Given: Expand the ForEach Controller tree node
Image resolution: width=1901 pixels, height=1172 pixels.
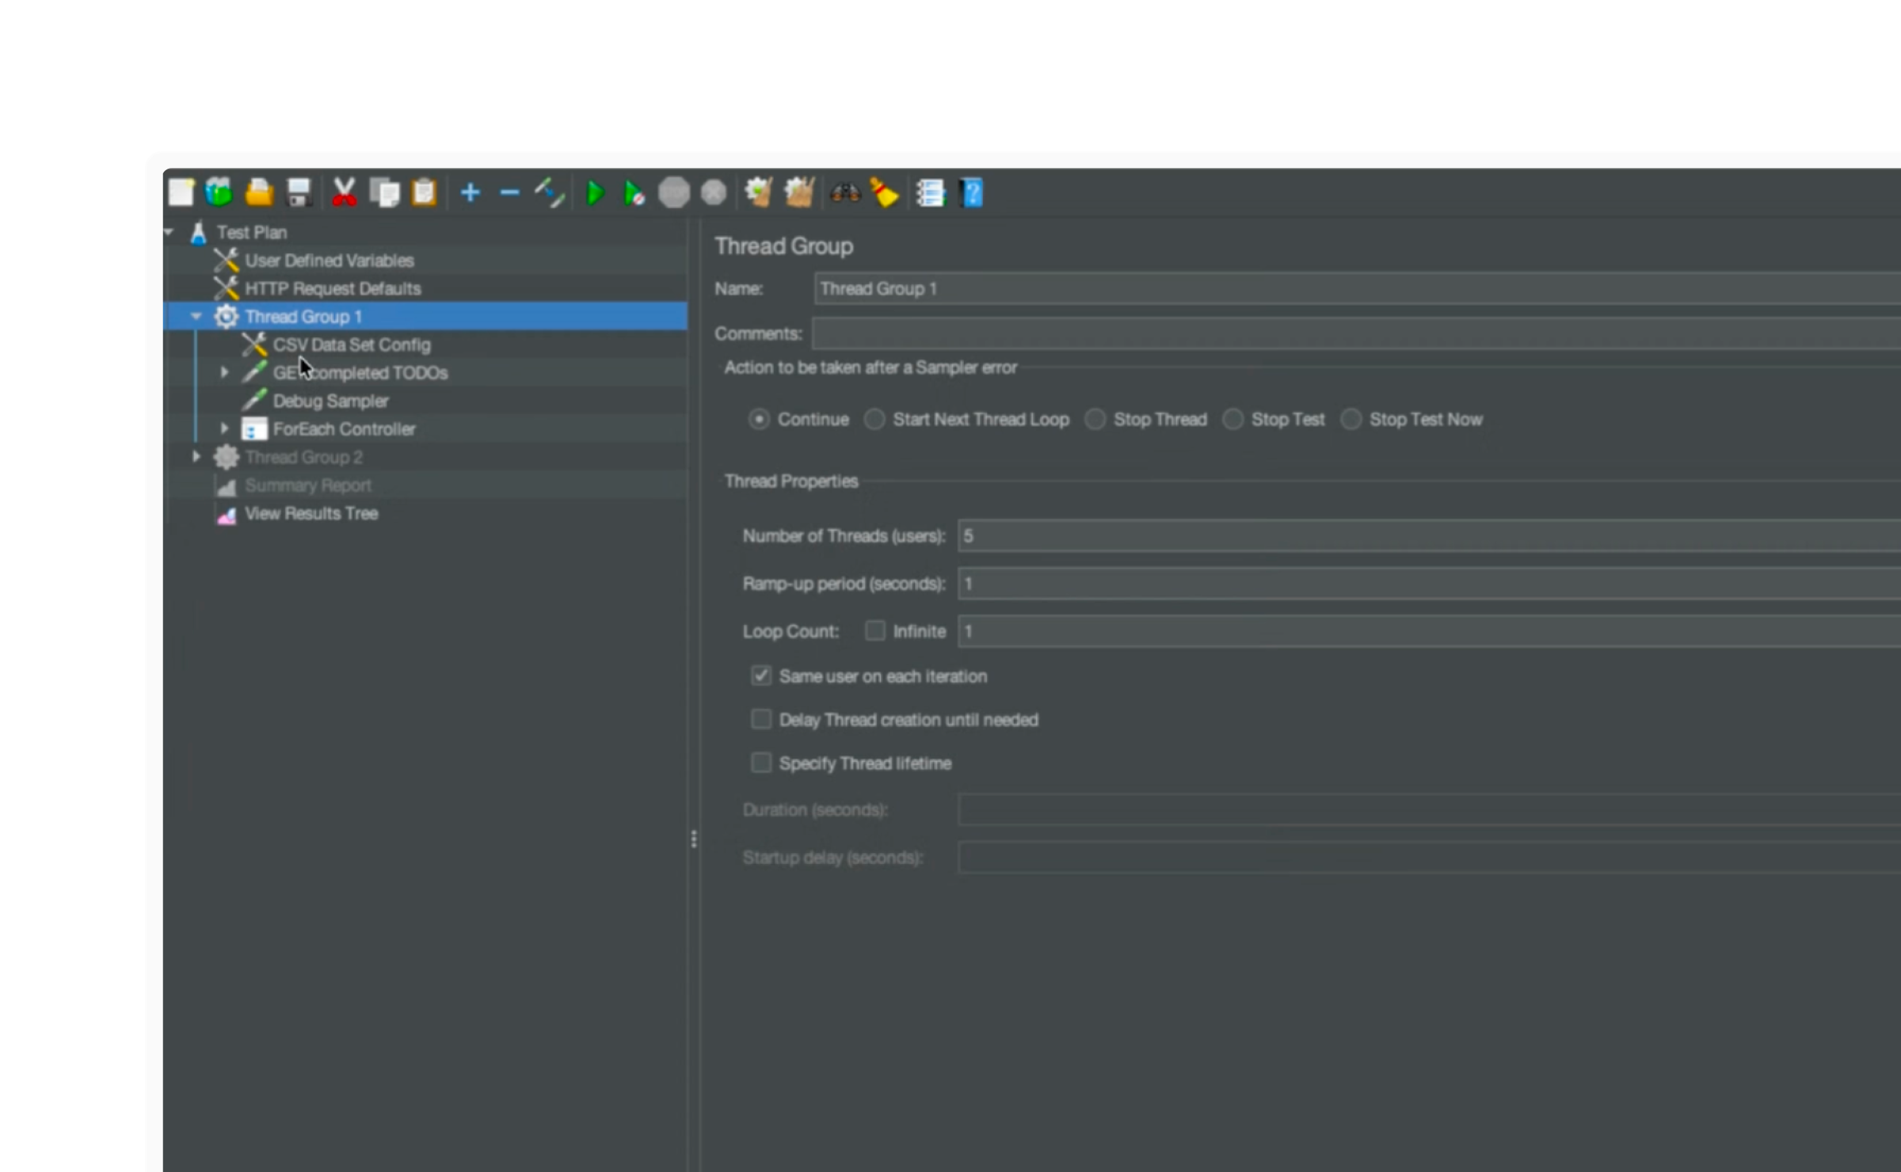Looking at the screenshot, I should tap(224, 428).
